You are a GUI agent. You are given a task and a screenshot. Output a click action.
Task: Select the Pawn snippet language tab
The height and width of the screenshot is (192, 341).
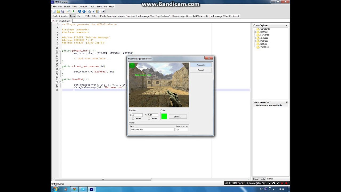pyautogui.click(x=73, y=16)
